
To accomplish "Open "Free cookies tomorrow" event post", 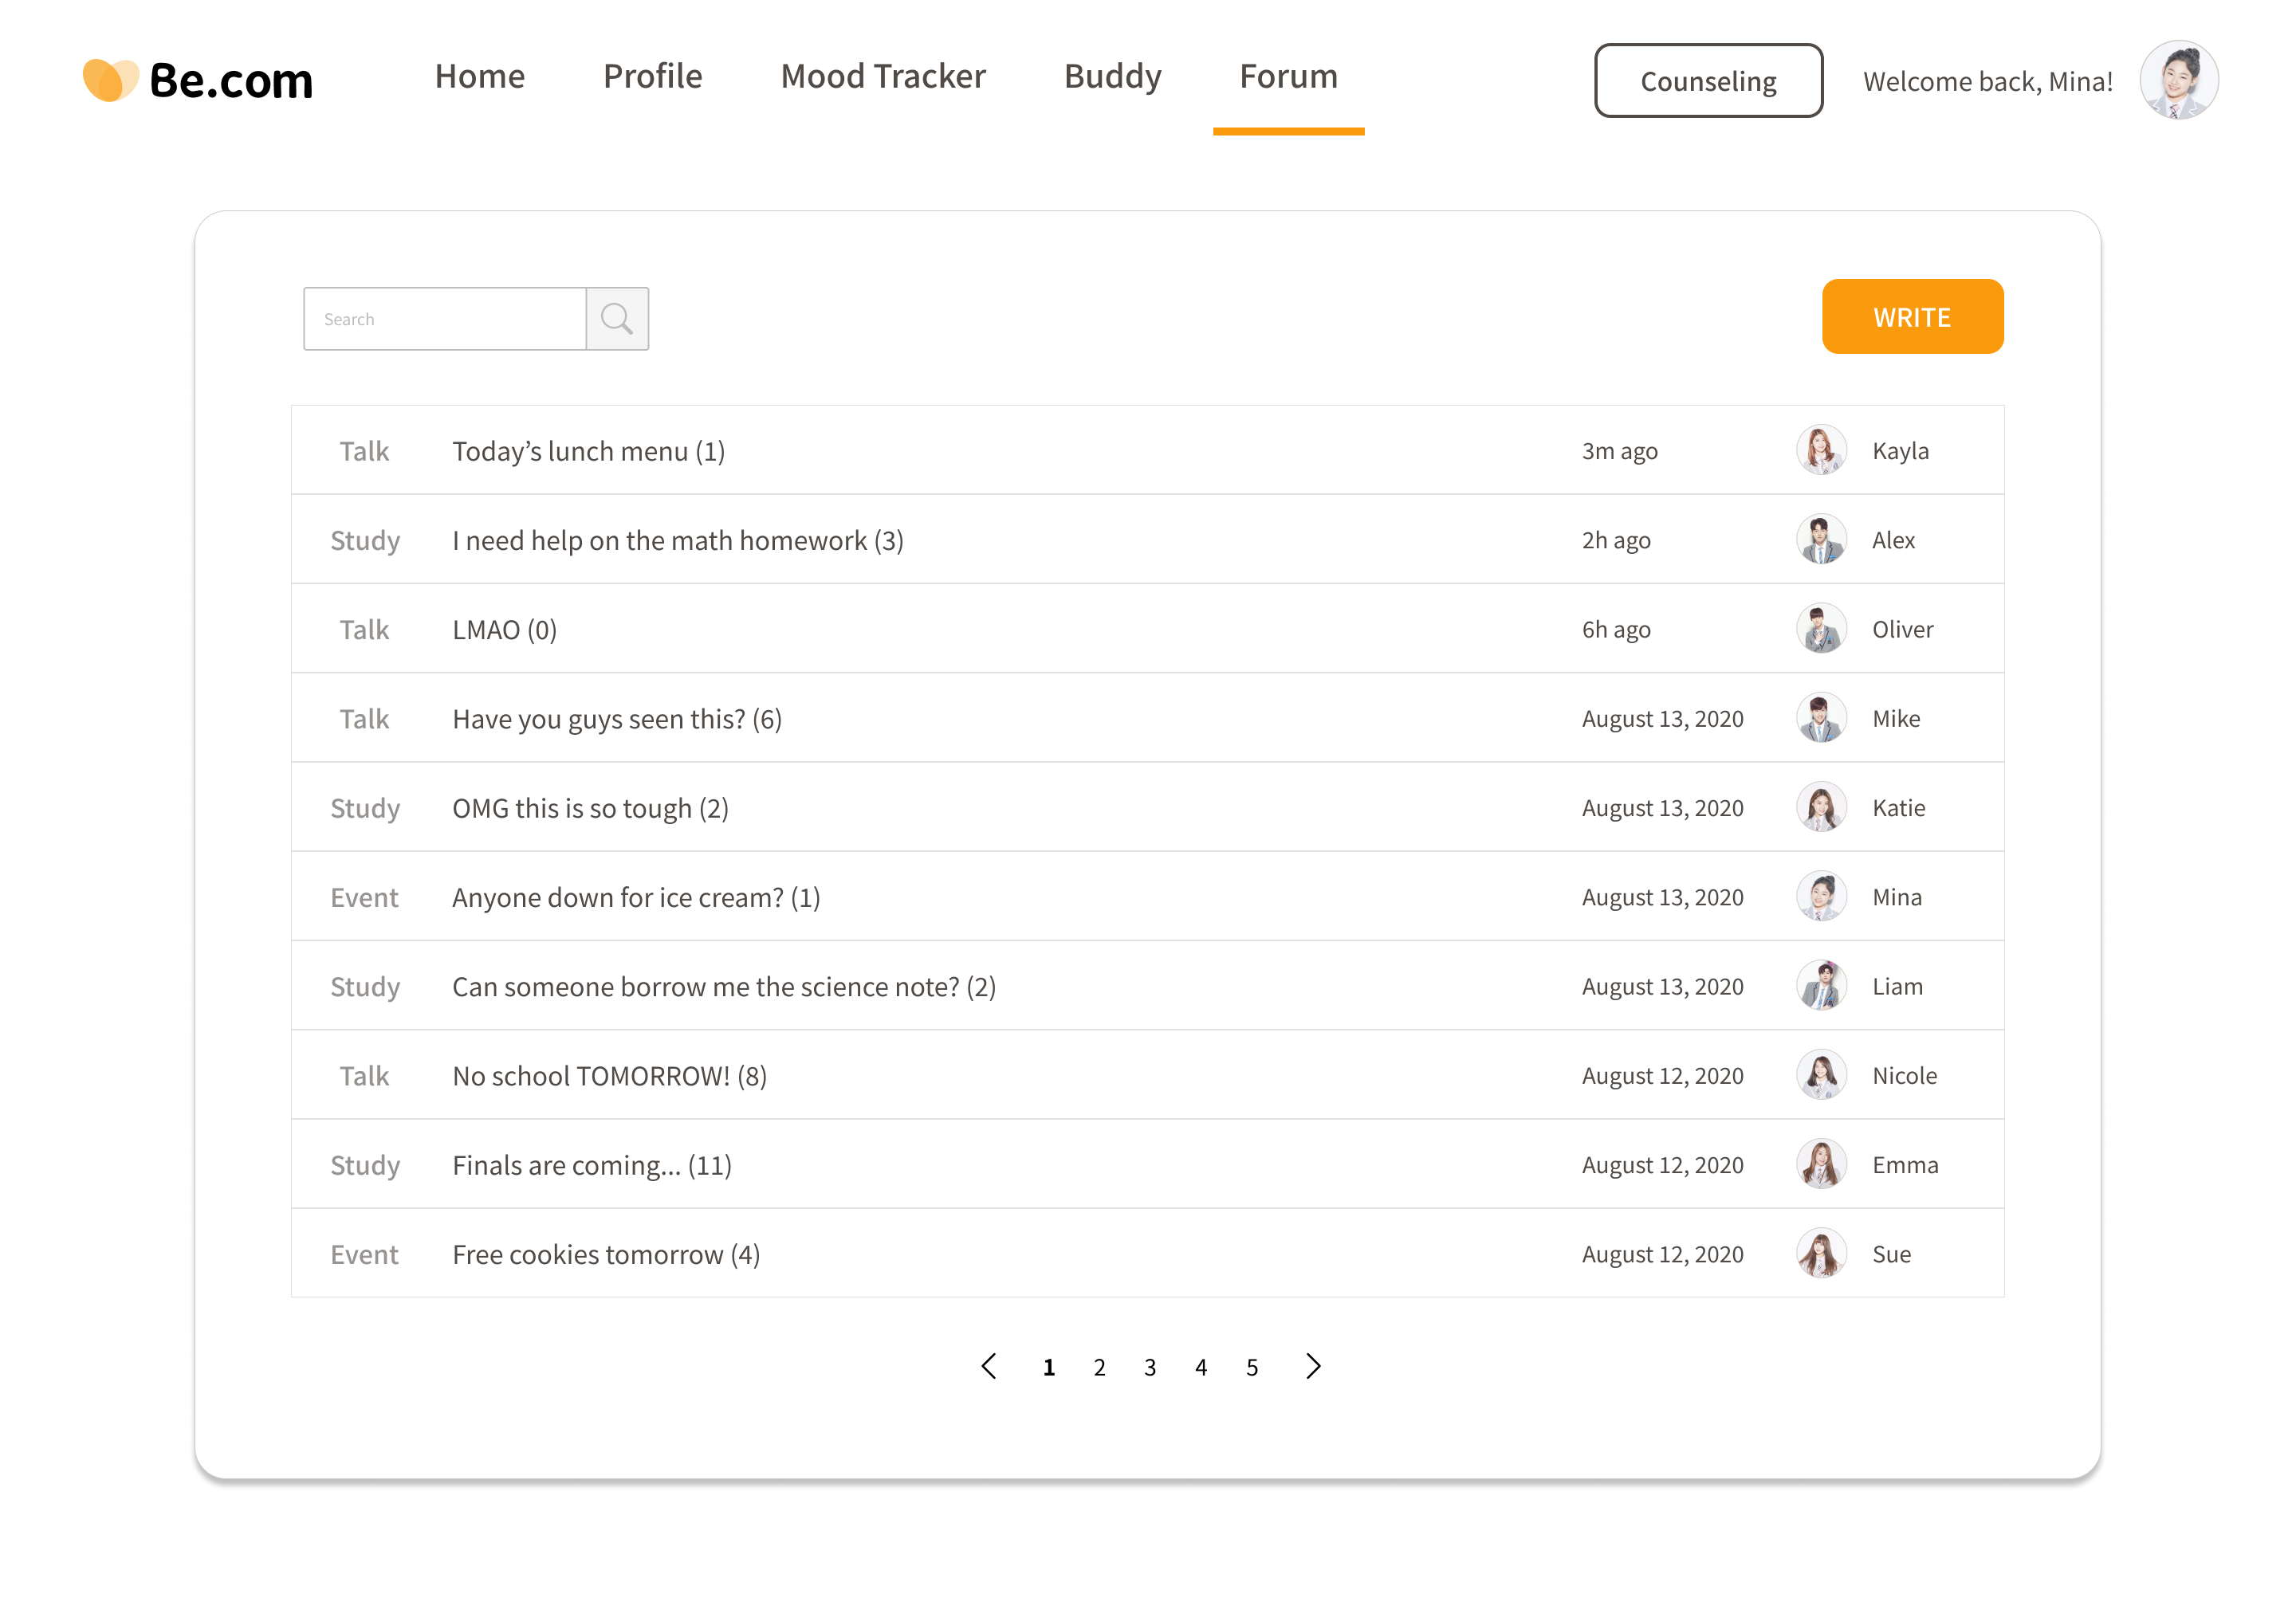I will 605,1254.
